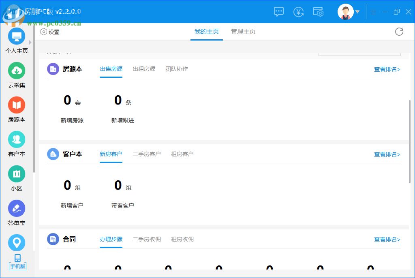
Task: Click the device screen icon near the avatar
Action: pos(319,12)
